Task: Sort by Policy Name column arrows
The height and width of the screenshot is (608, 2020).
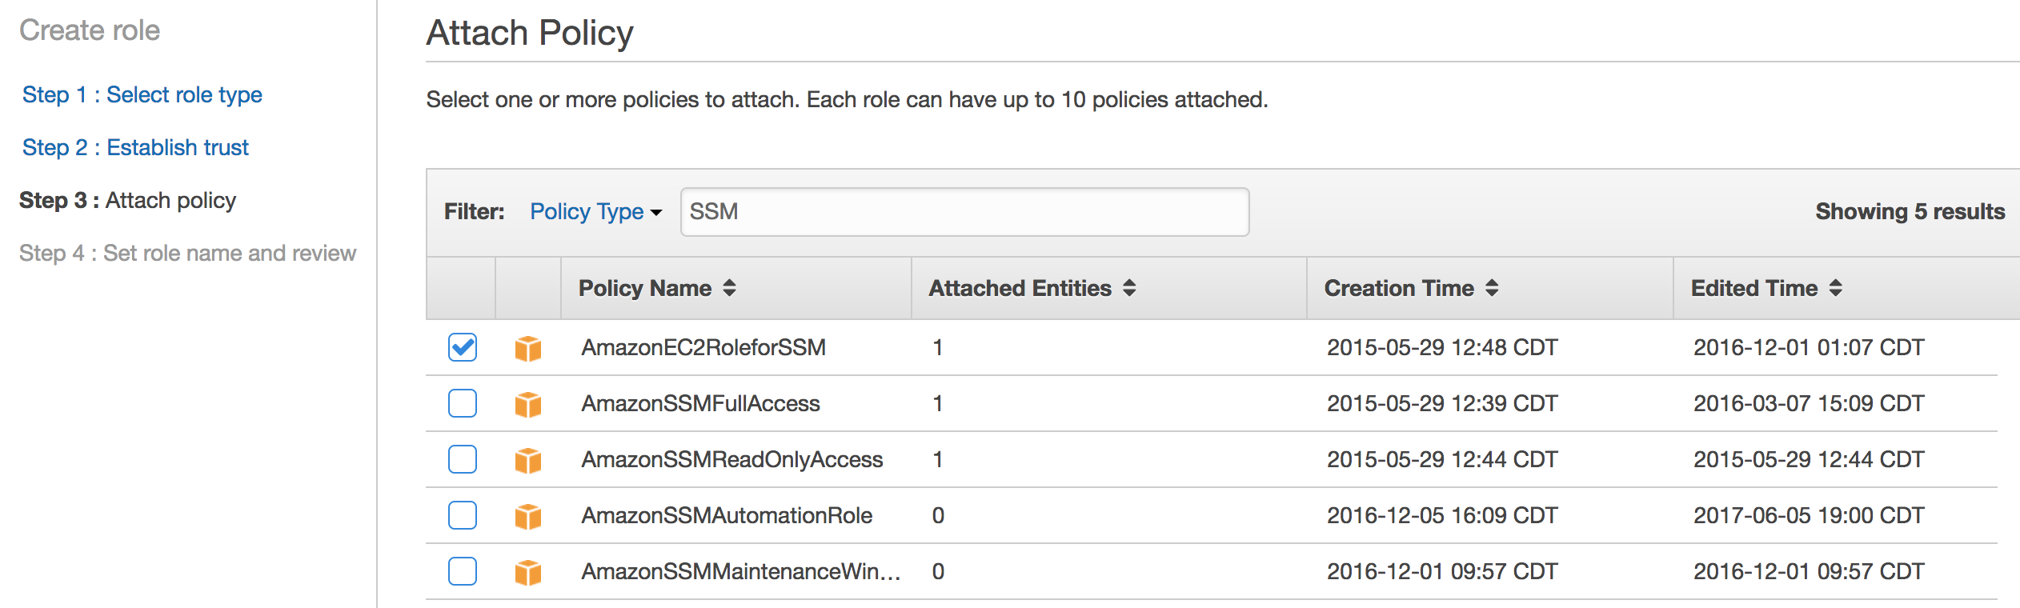Action: click(729, 288)
